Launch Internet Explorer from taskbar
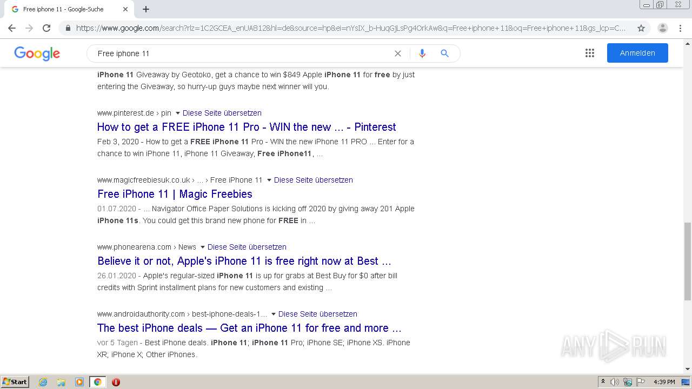The width and height of the screenshot is (692, 389). [43, 382]
